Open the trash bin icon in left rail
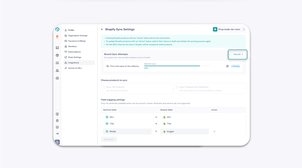This screenshot has height=168, width=302. (x=57, y=121)
